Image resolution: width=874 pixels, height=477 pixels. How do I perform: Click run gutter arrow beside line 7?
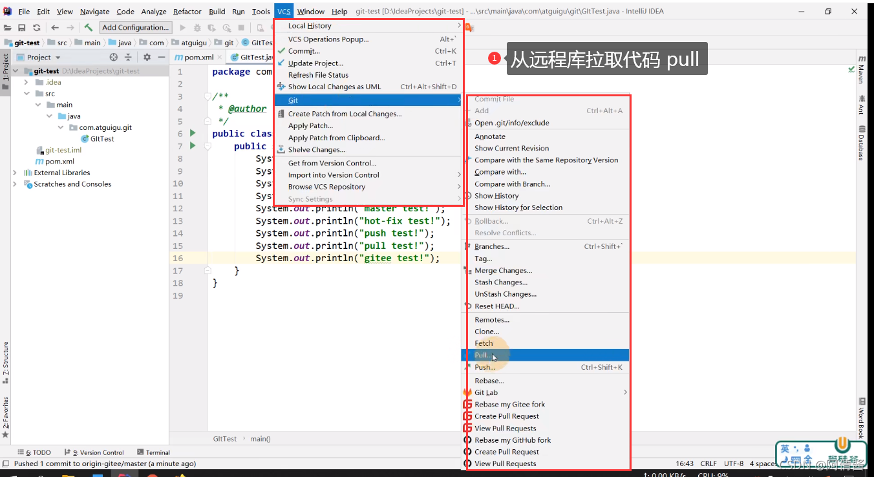(192, 146)
